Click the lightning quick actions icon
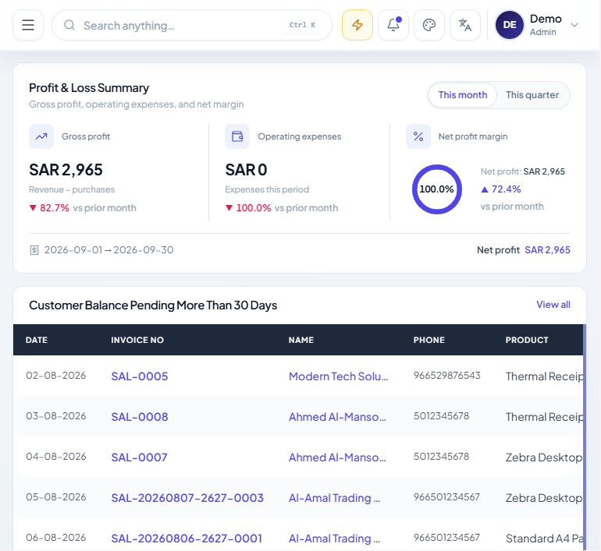The width and height of the screenshot is (601, 551). coord(357,25)
